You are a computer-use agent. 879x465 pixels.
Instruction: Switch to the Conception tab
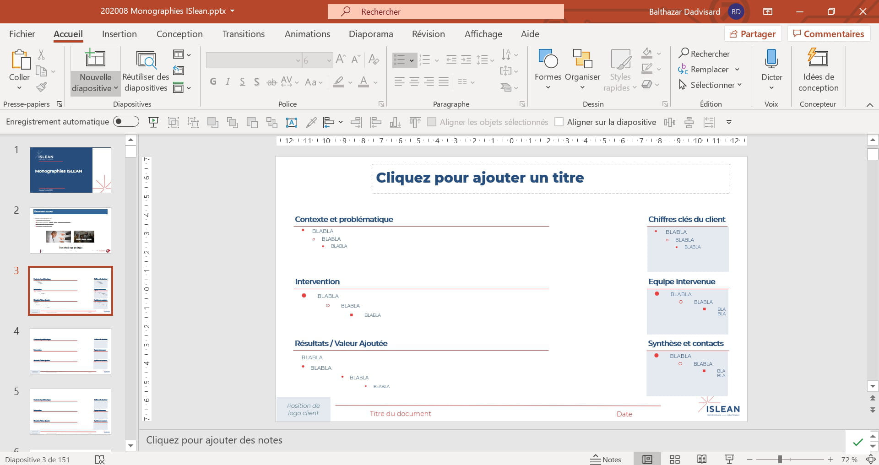pos(179,34)
